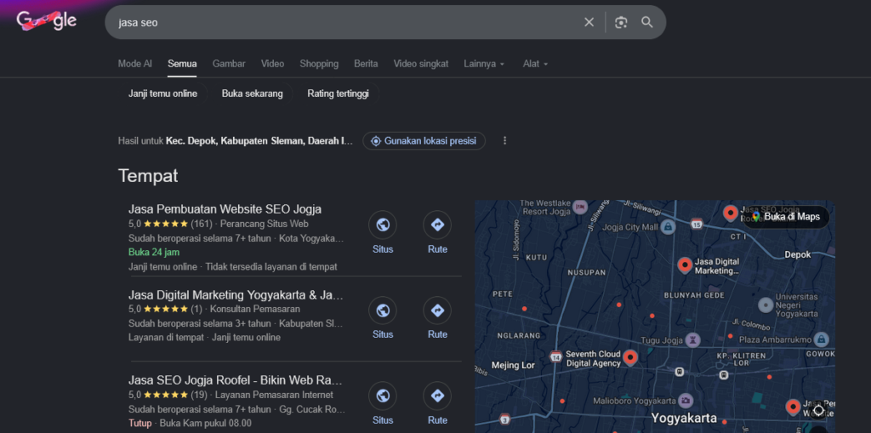Open Jasa SEO Jogja Roofel listing
Screen dimensions: 871x433
coord(236,380)
